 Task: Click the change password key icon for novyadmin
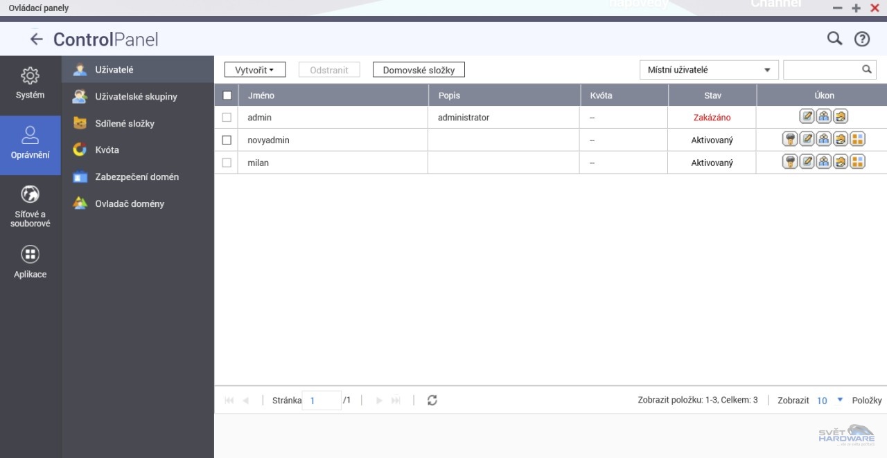(x=790, y=140)
